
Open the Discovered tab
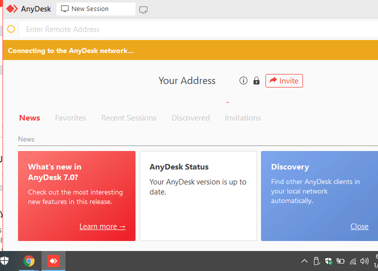pyautogui.click(x=190, y=117)
